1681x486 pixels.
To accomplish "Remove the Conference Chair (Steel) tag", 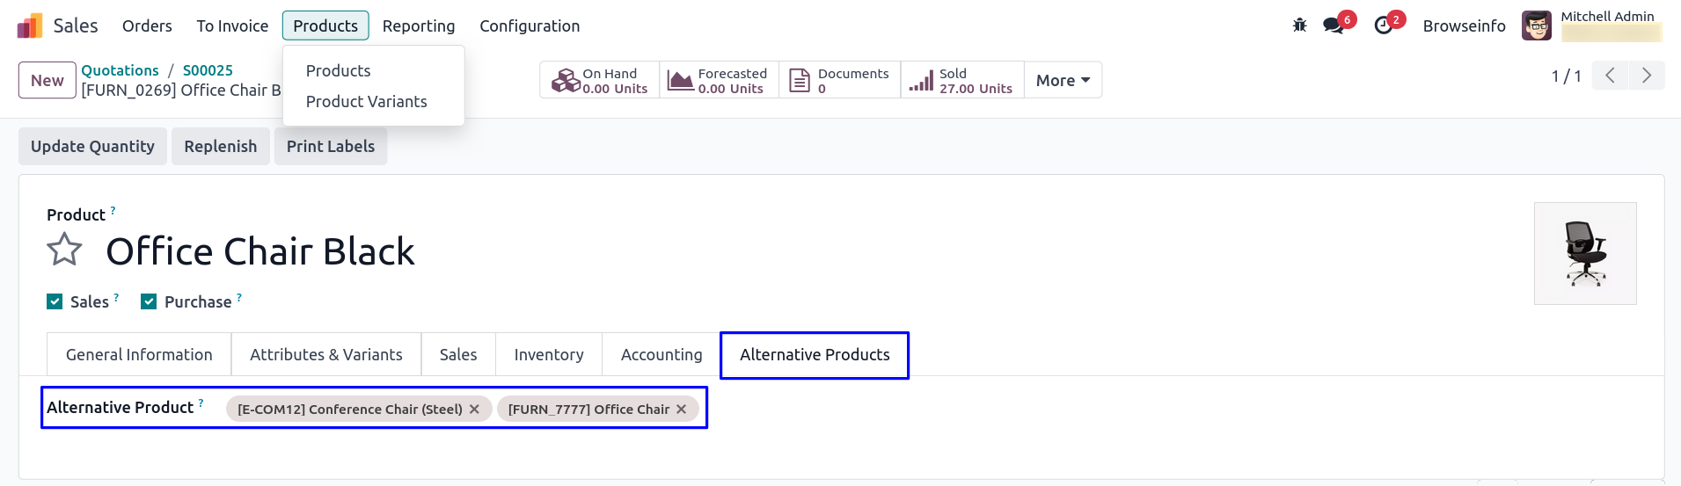I will (475, 410).
